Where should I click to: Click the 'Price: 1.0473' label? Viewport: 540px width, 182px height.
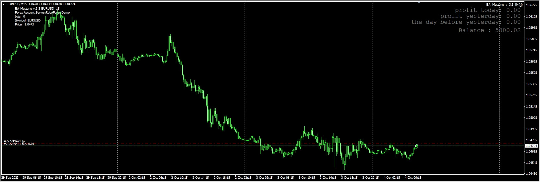click(24, 24)
